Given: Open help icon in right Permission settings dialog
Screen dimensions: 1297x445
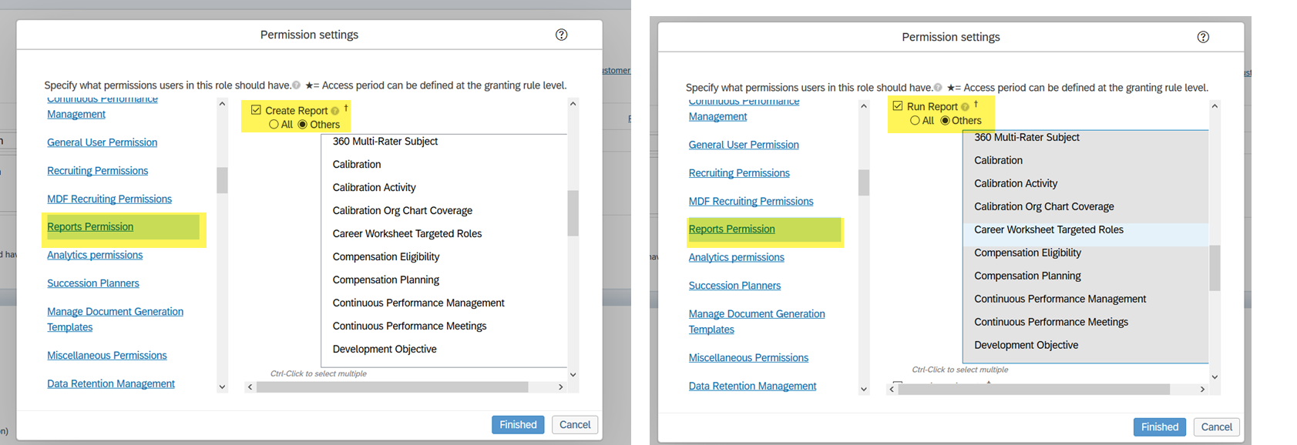Looking at the screenshot, I should coord(1203,37).
